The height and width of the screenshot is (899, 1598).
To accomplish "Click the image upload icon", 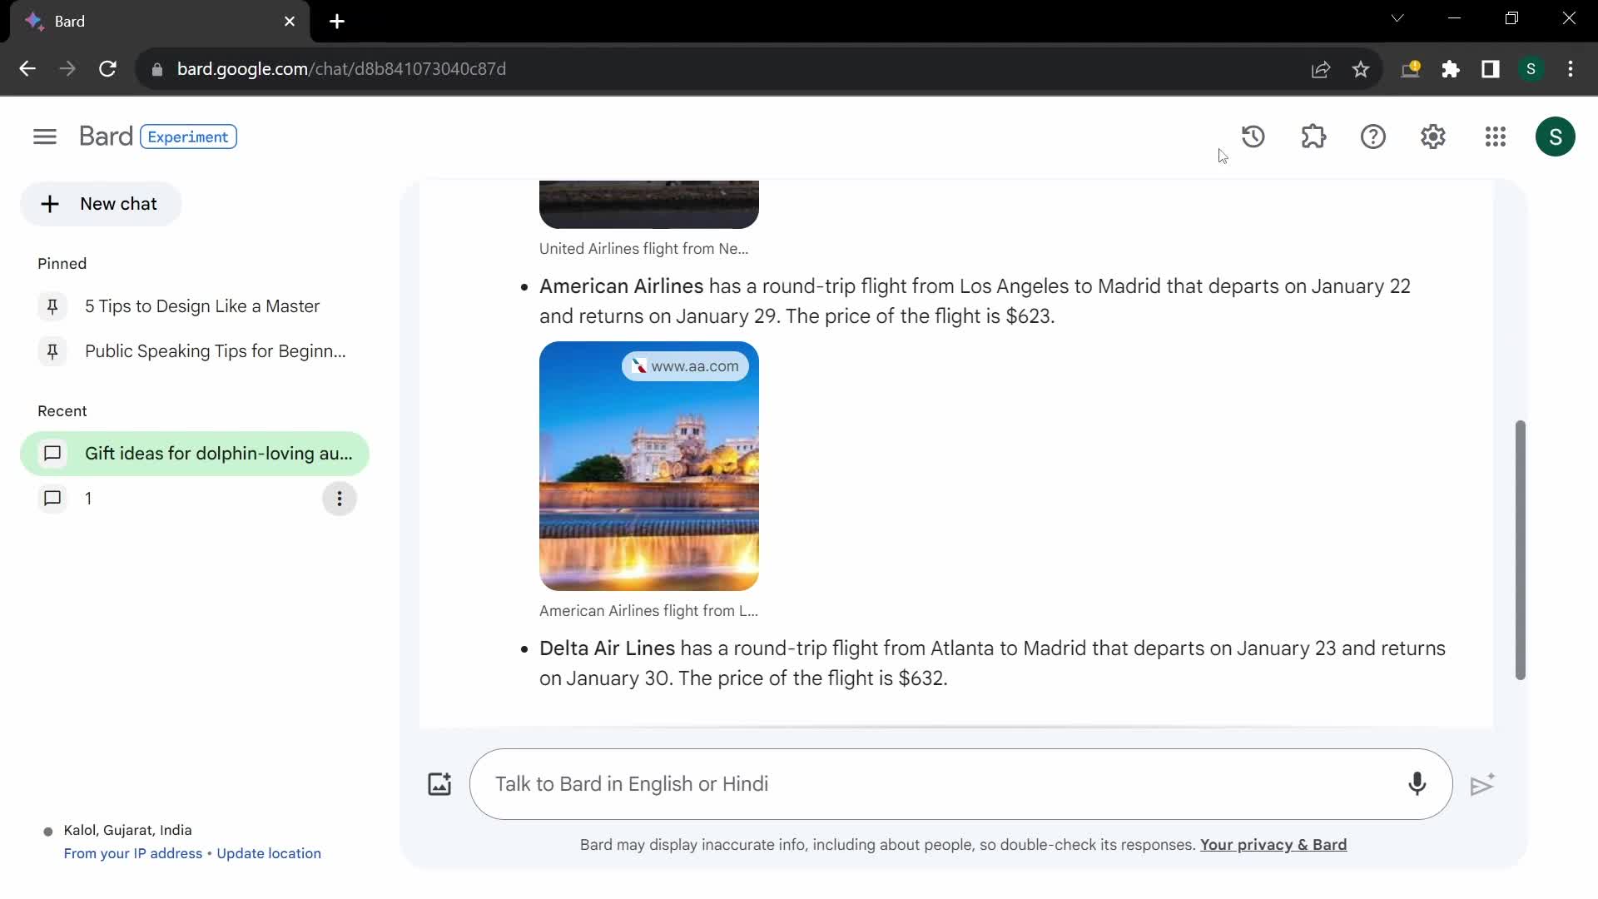I will tap(439, 782).
